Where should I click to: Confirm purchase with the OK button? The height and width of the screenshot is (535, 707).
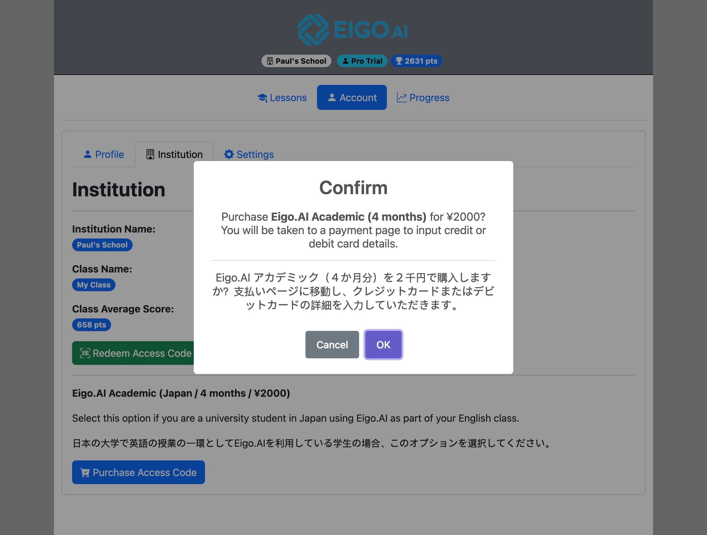click(383, 344)
